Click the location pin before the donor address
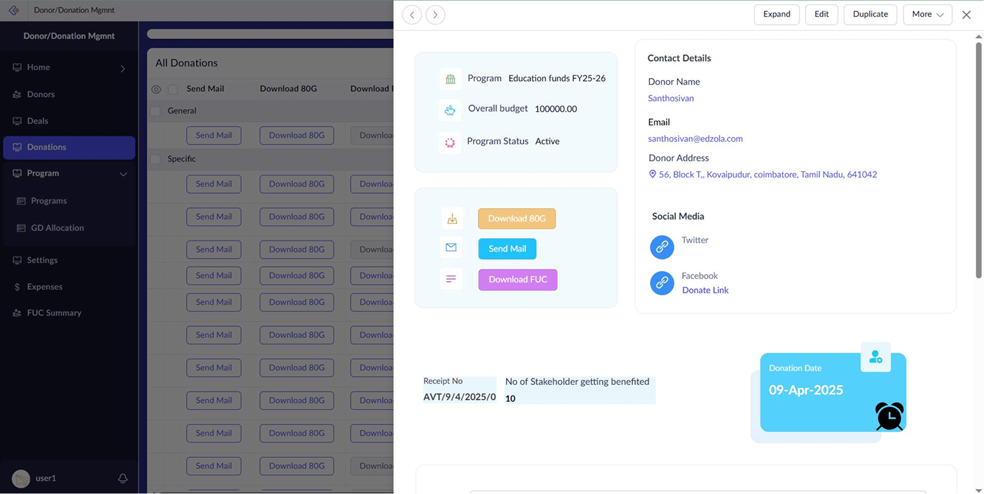The width and height of the screenshot is (984, 494). (x=652, y=174)
